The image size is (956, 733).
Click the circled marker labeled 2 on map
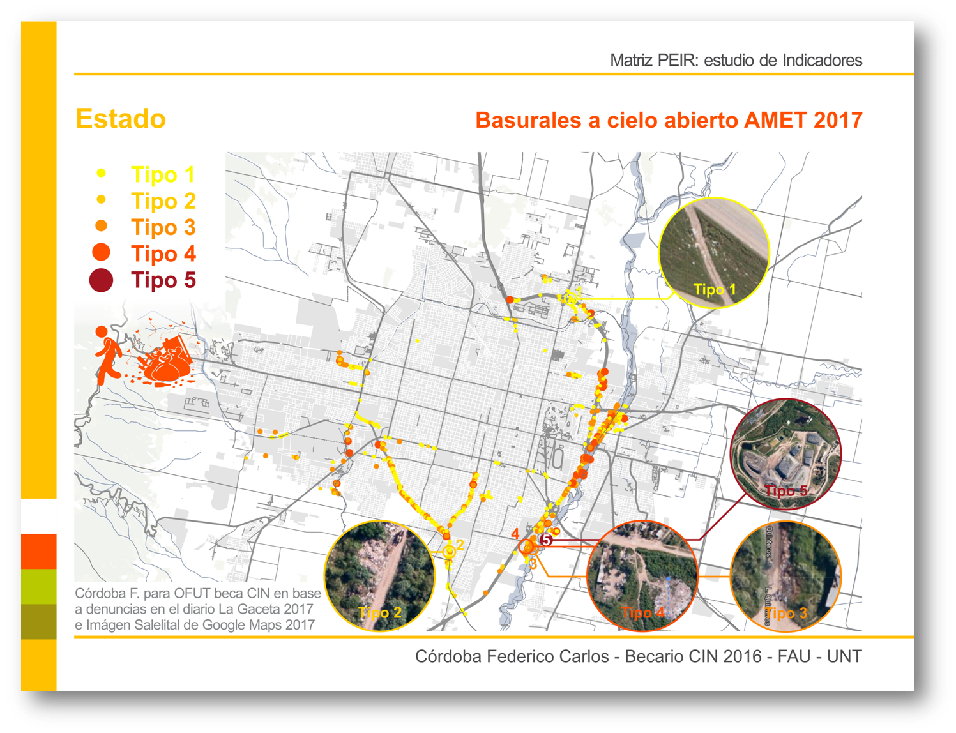(450, 550)
